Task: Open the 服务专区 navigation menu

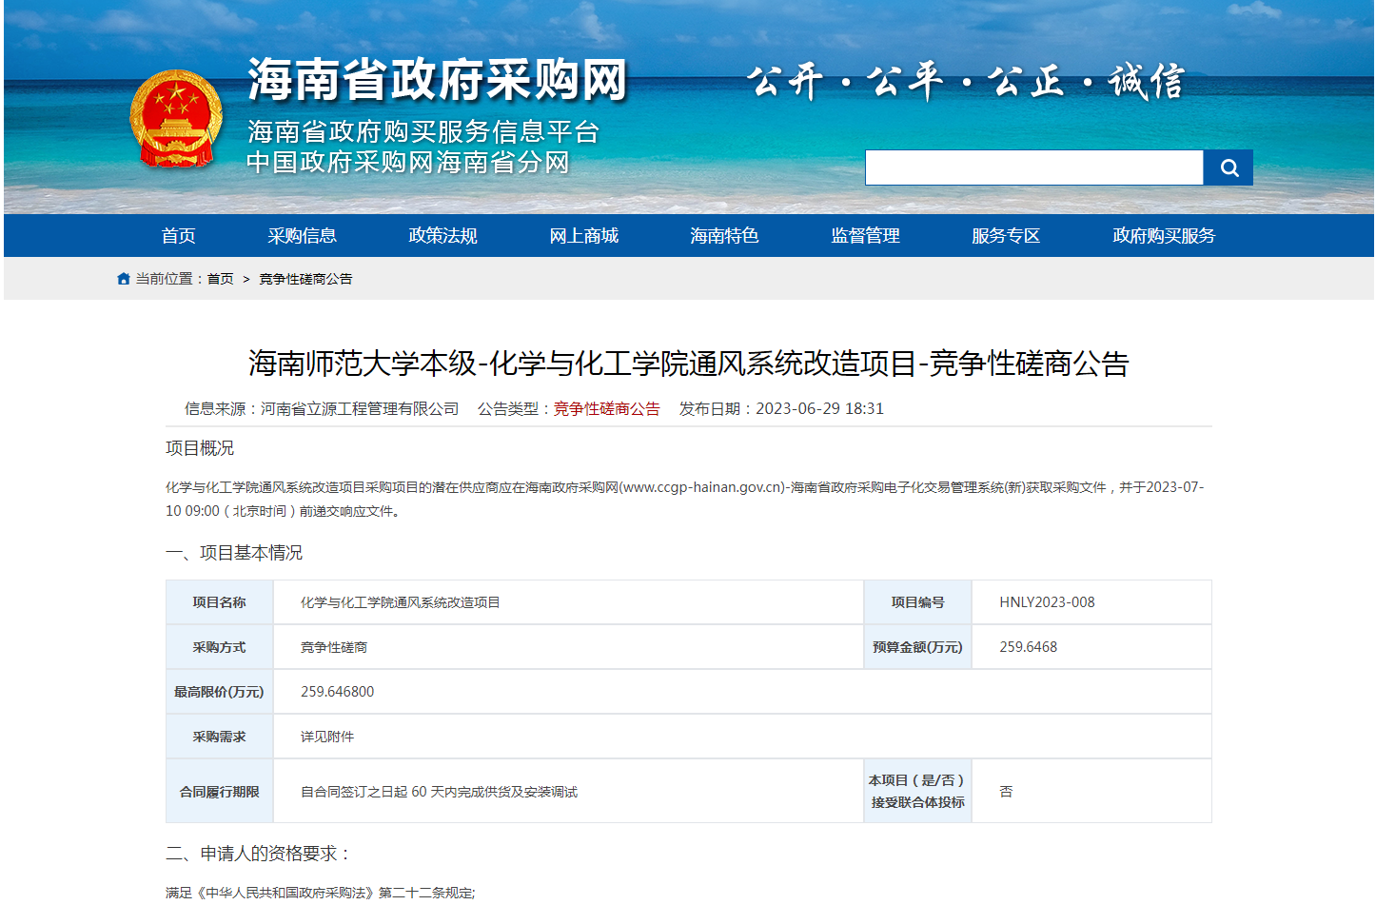Action: 1006,235
